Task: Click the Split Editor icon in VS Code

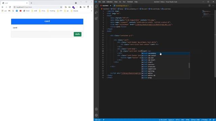Action: pos(209,6)
